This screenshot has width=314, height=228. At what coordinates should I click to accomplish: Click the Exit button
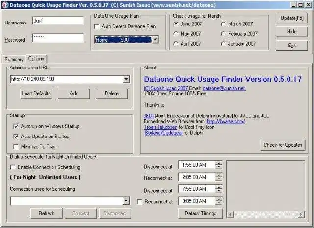coord(292,46)
